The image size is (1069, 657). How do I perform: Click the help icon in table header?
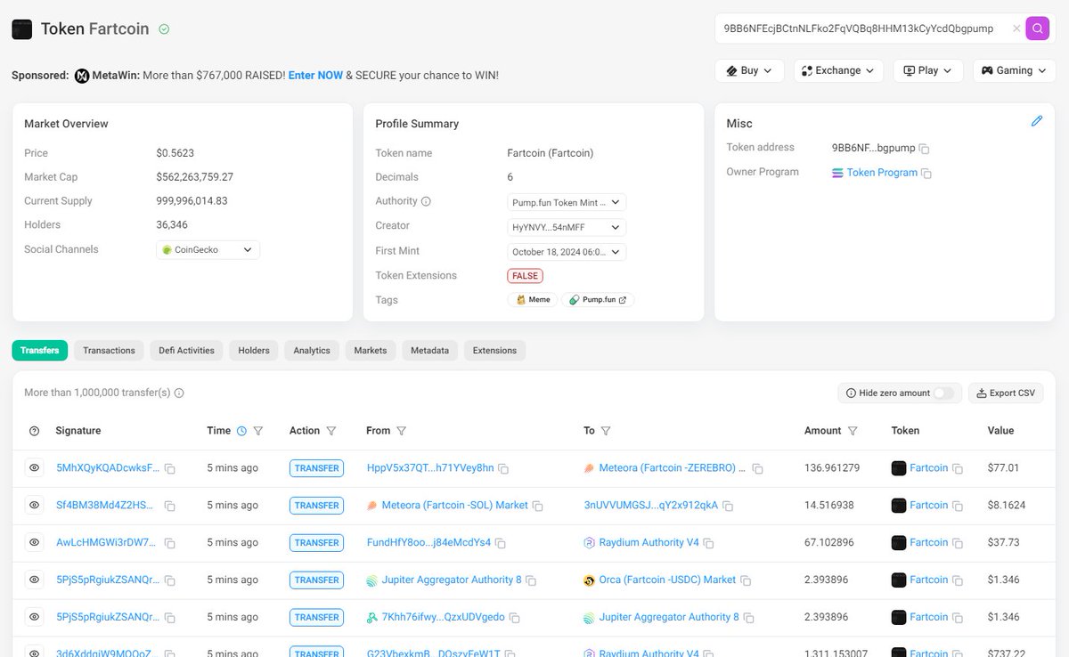(34, 431)
